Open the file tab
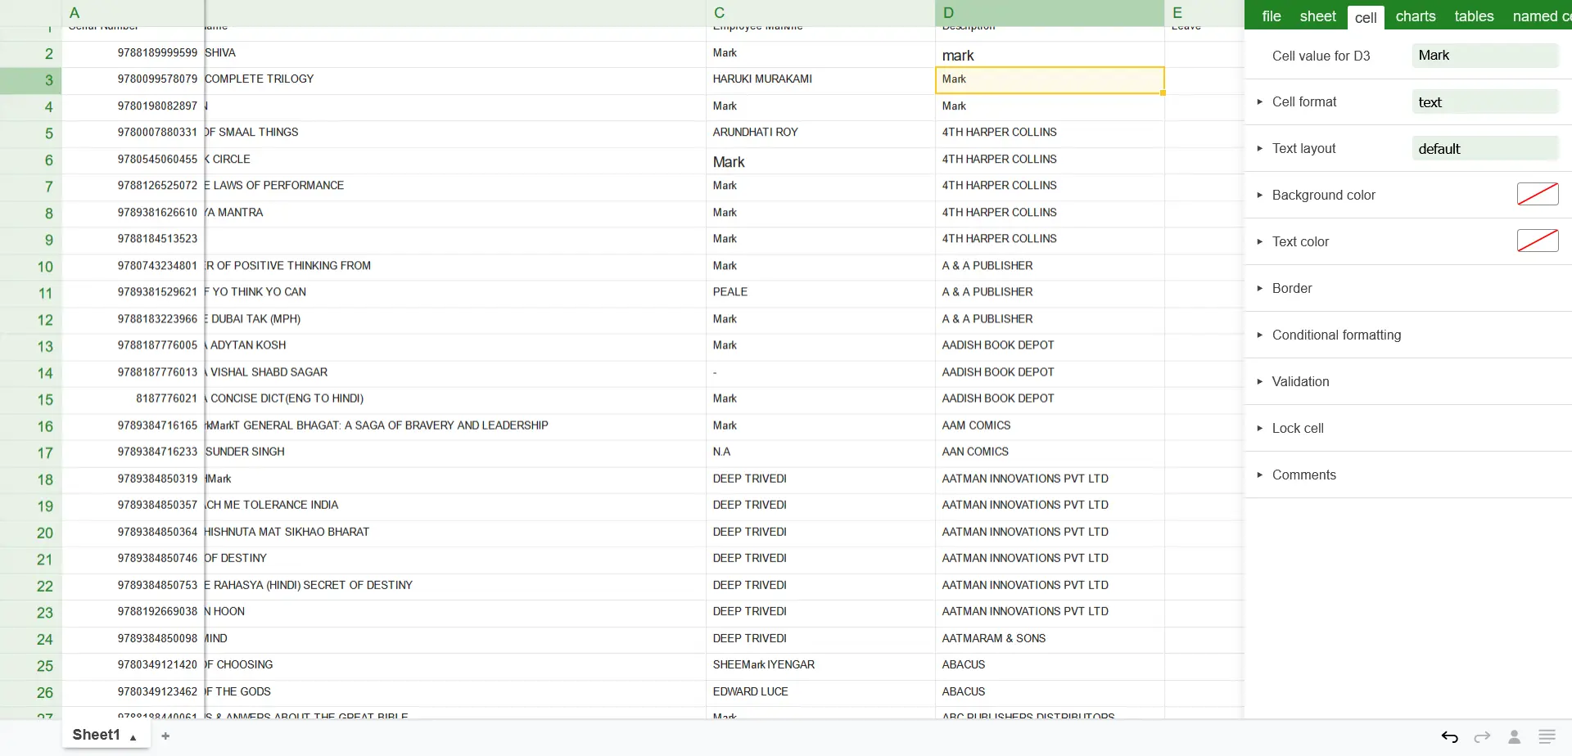The height and width of the screenshot is (756, 1572). (x=1272, y=16)
